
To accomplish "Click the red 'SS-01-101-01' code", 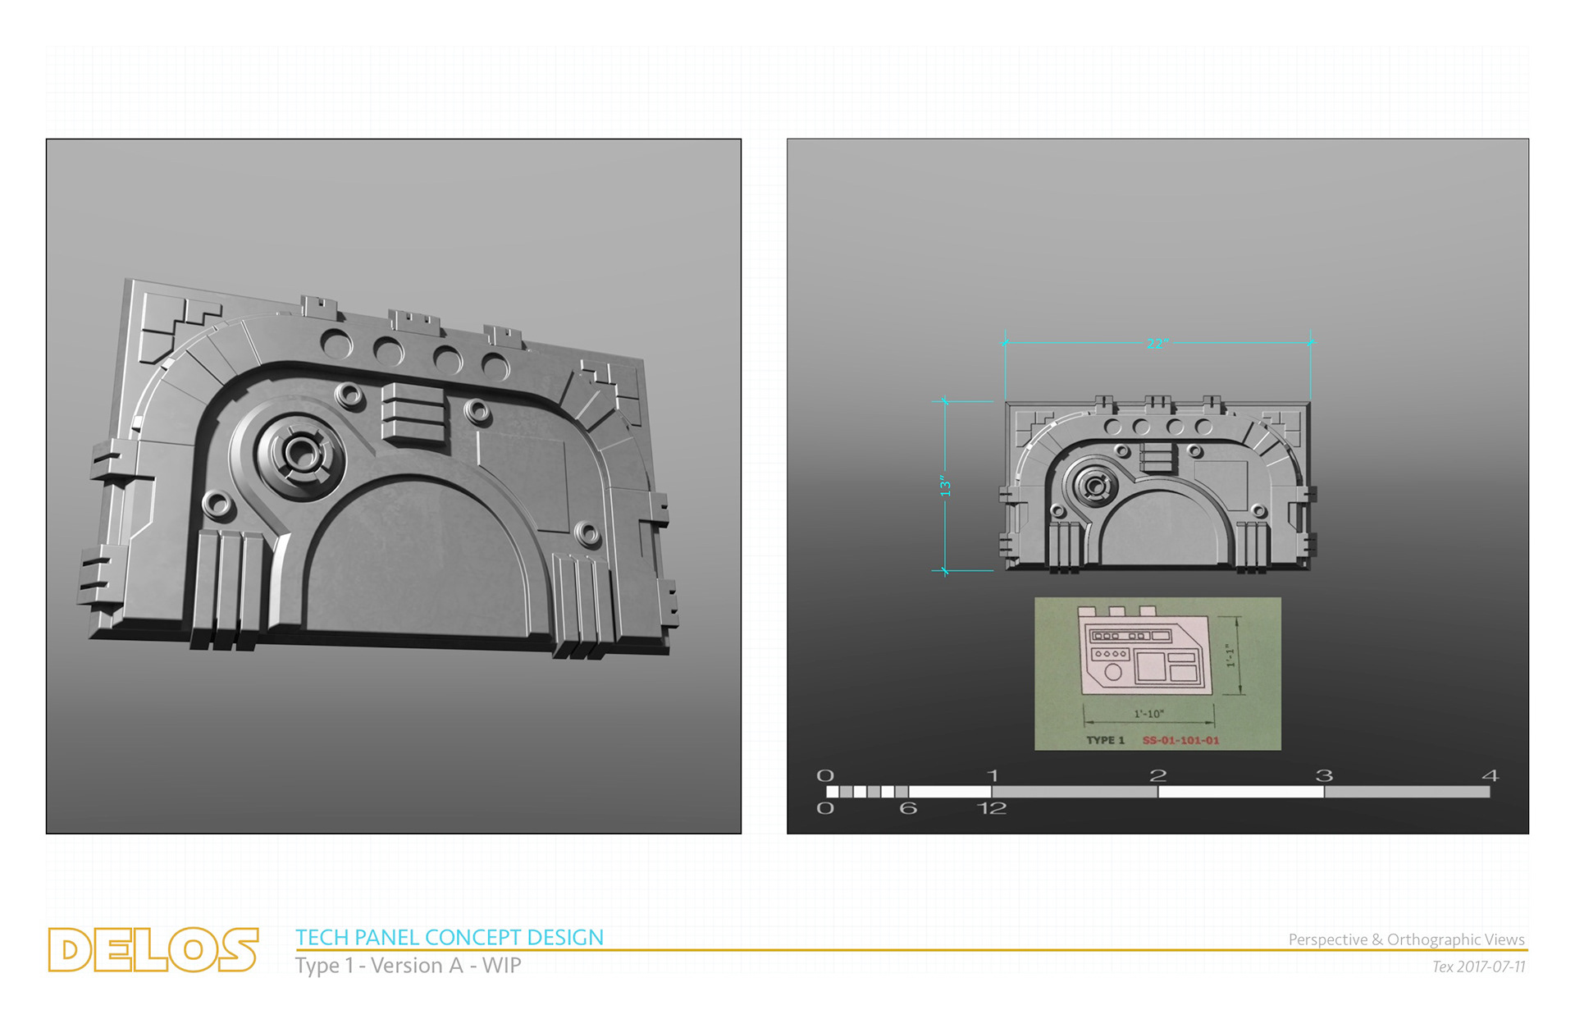I will pyautogui.click(x=1180, y=740).
